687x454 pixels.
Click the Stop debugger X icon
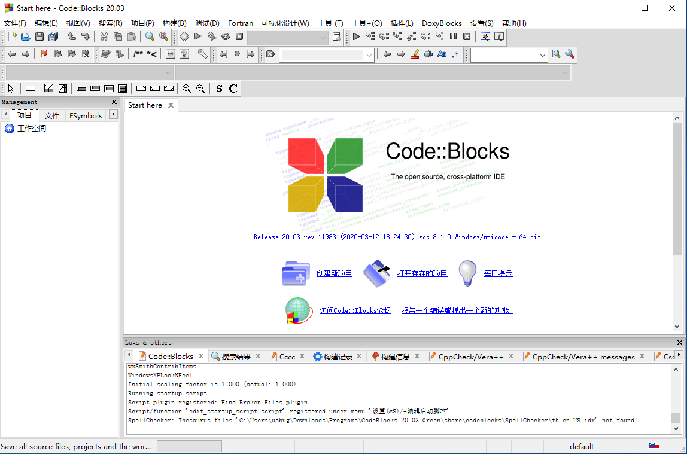tap(467, 36)
